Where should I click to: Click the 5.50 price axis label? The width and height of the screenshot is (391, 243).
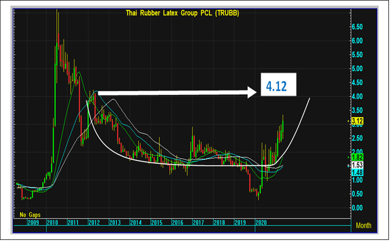(x=357, y=55)
